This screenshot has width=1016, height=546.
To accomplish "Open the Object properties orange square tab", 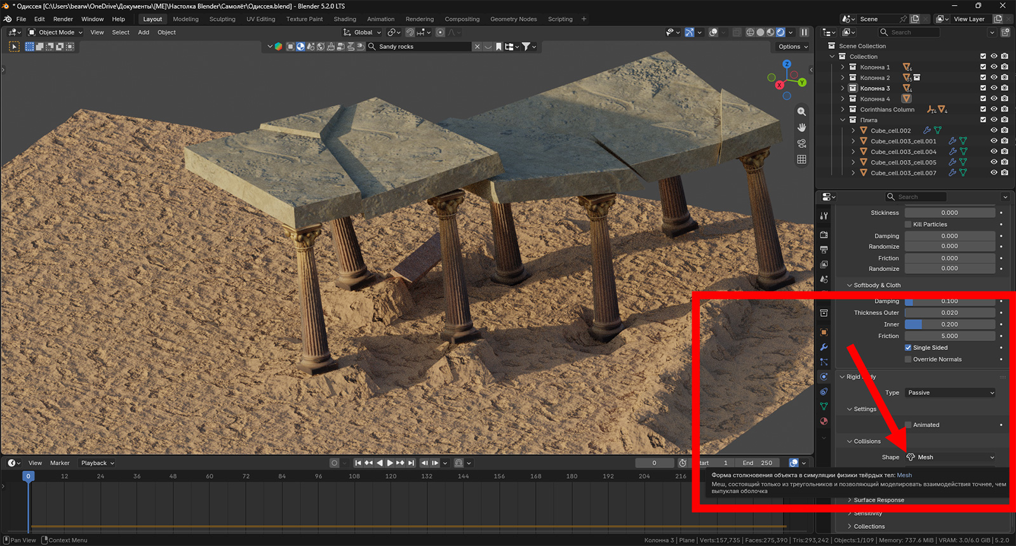I will point(824,332).
